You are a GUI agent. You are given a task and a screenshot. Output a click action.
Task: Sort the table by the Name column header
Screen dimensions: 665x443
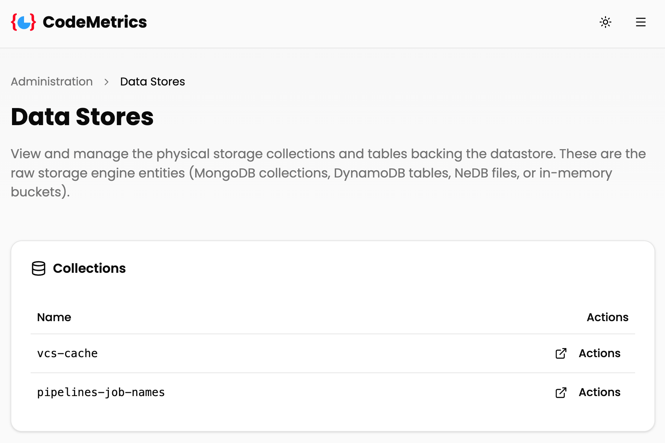[x=54, y=317]
